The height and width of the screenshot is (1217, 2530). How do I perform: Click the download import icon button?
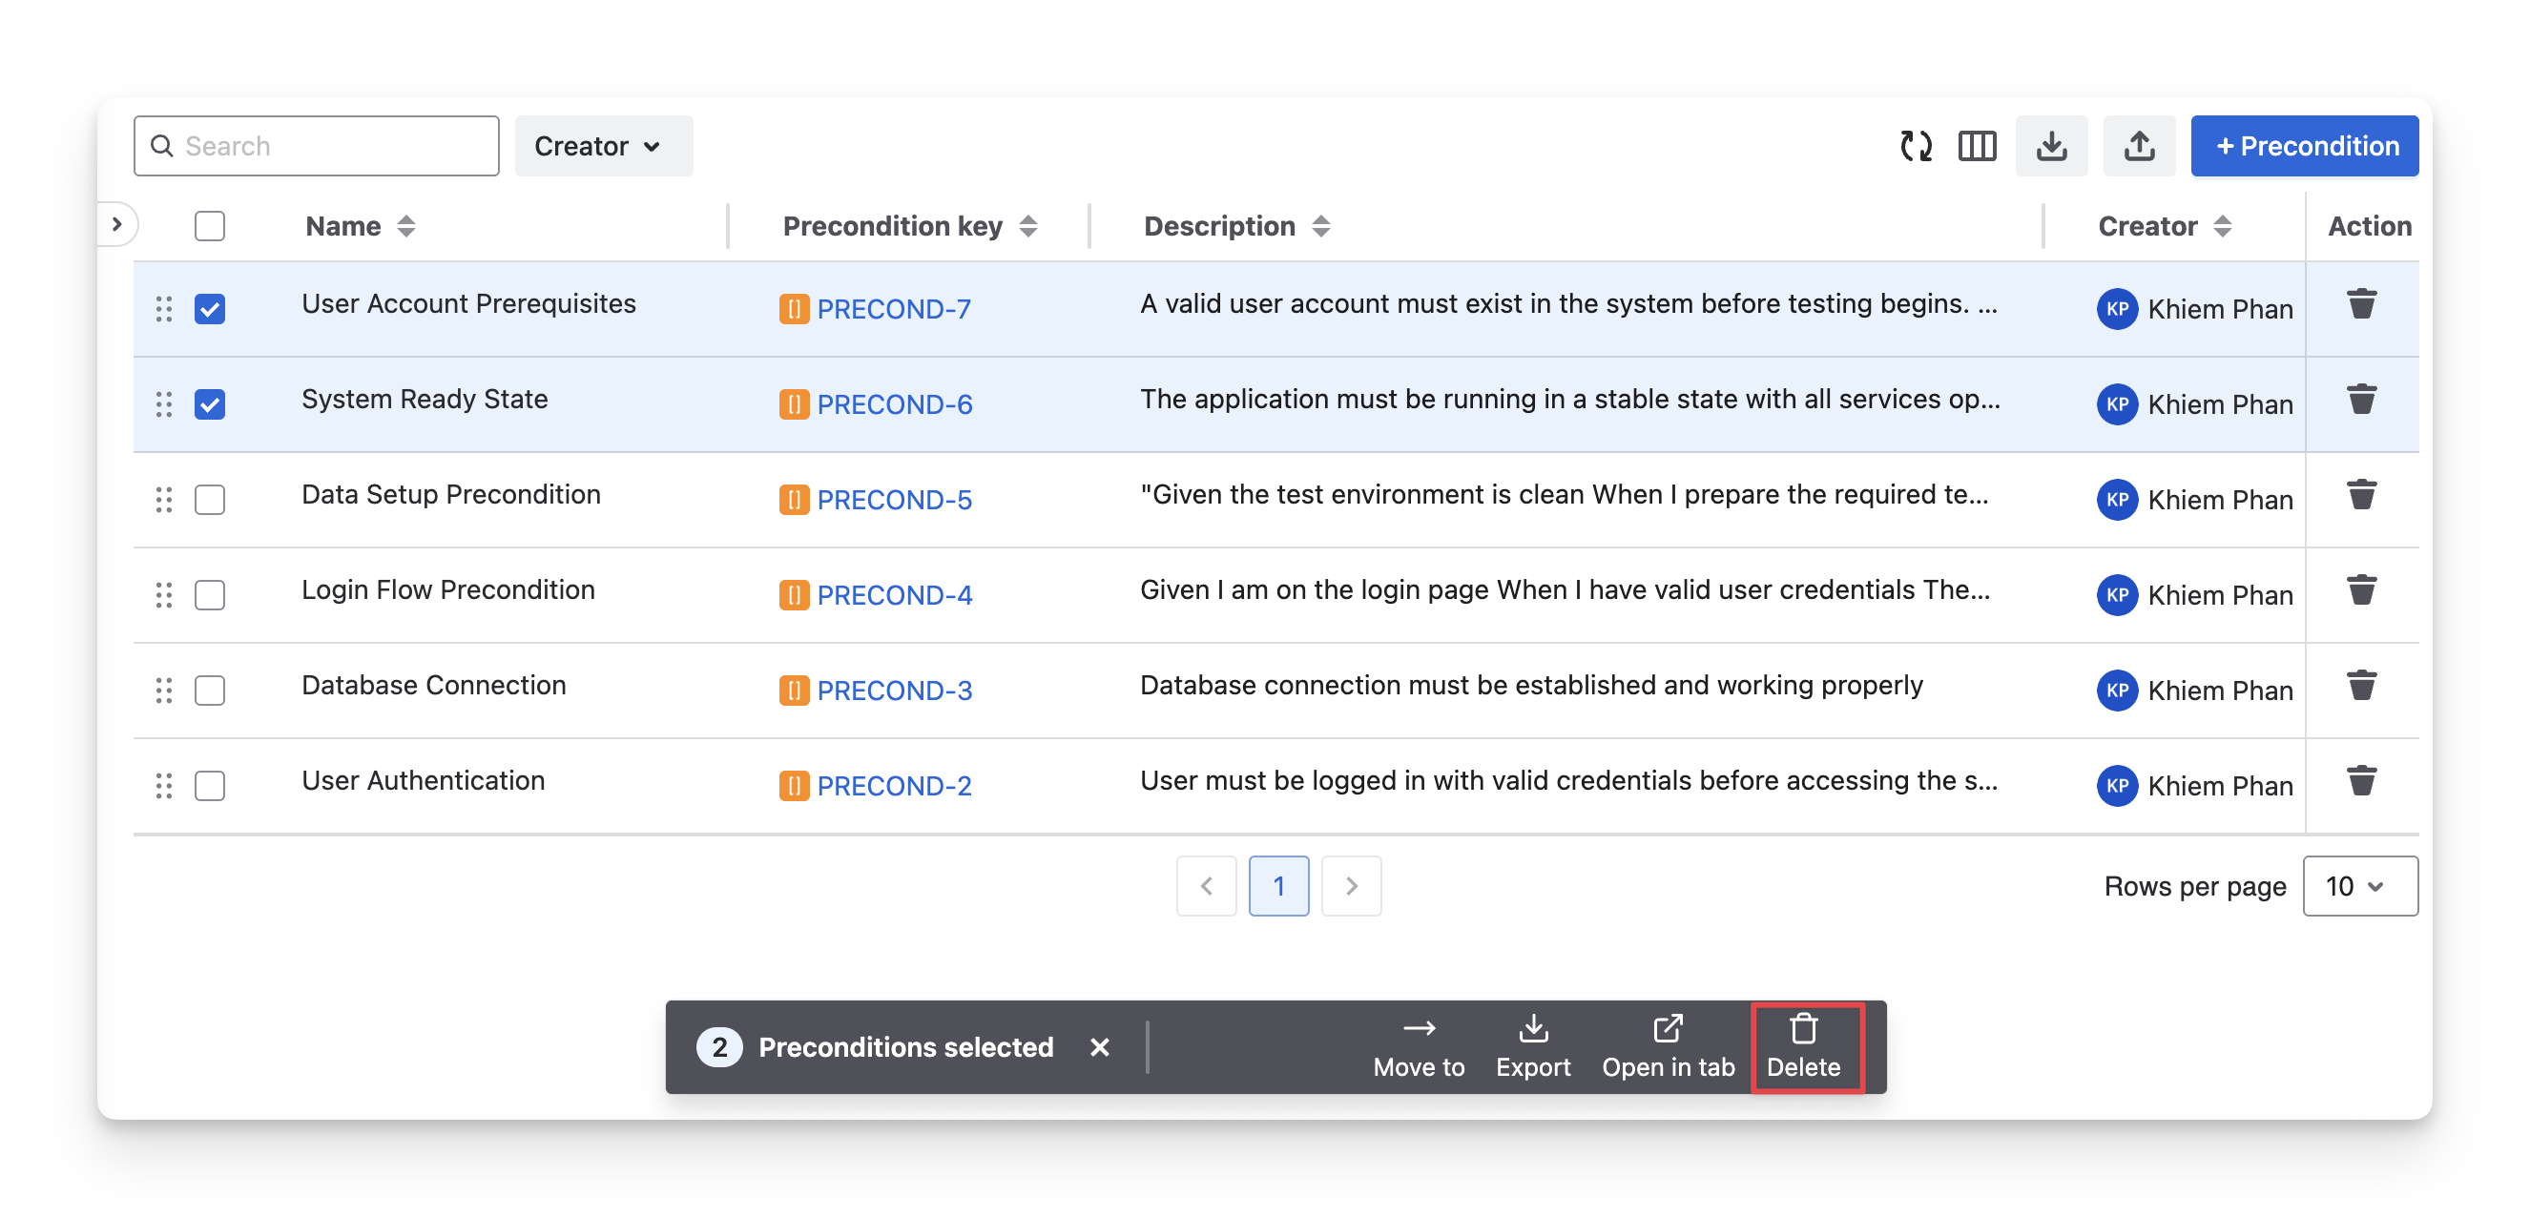(2051, 146)
